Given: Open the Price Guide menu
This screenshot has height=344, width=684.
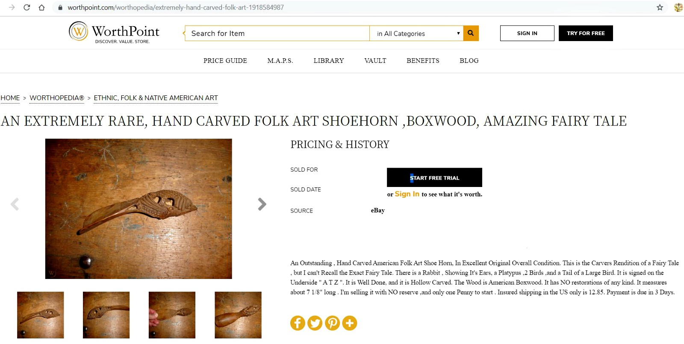Looking at the screenshot, I should point(225,61).
